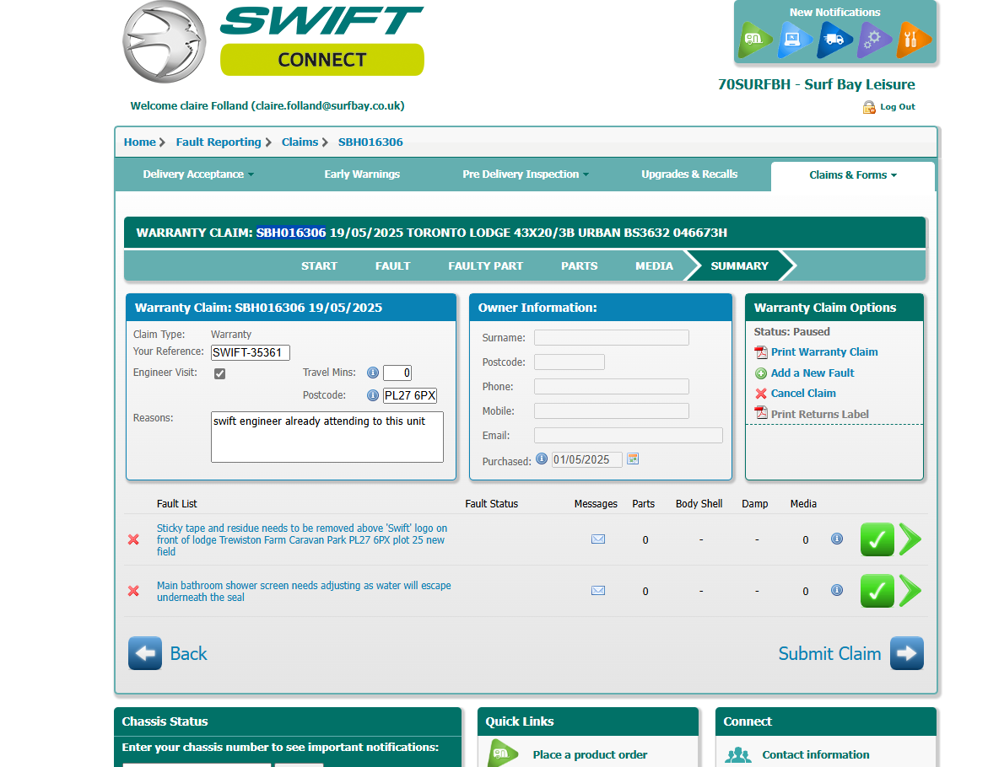Screen dimensions: 988x767
Task: Open the Purchased date calendar picker
Action: pos(633,459)
